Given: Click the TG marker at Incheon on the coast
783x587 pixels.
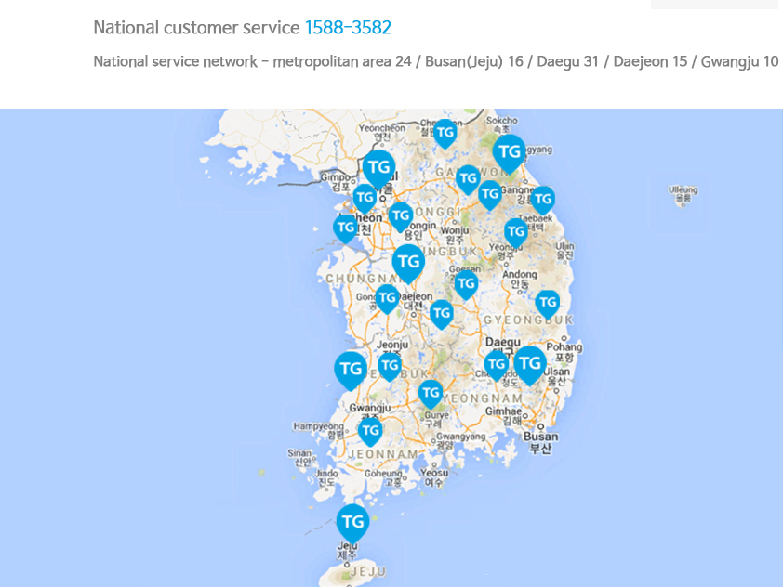Looking at the screenshot, I should (346, 228).
